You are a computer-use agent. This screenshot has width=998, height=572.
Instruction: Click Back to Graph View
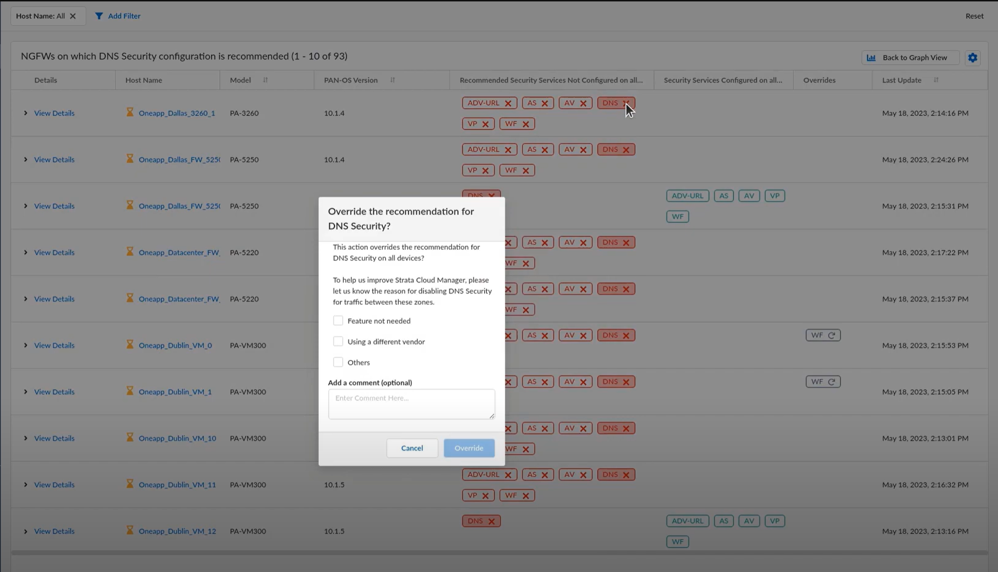tap(910, 57)
